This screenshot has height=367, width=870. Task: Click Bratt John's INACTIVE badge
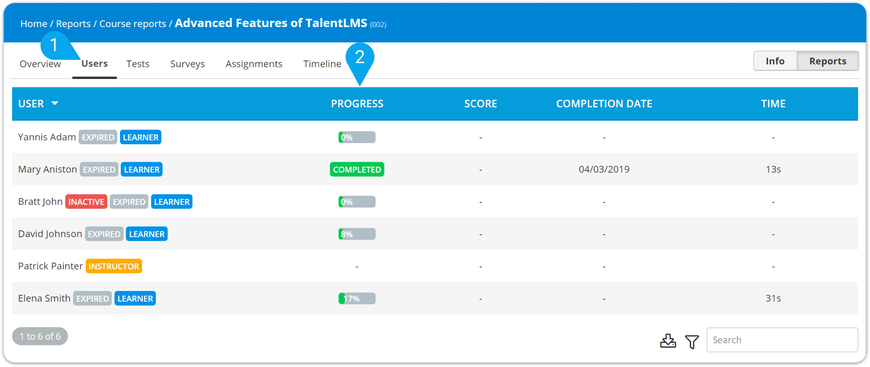click(86, 202)
